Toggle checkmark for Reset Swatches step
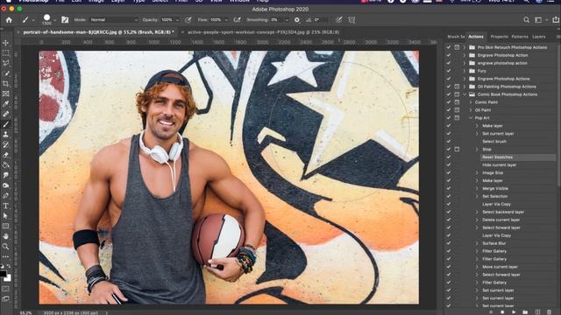This screenshot has height=315, width=561. coord(448,157)
